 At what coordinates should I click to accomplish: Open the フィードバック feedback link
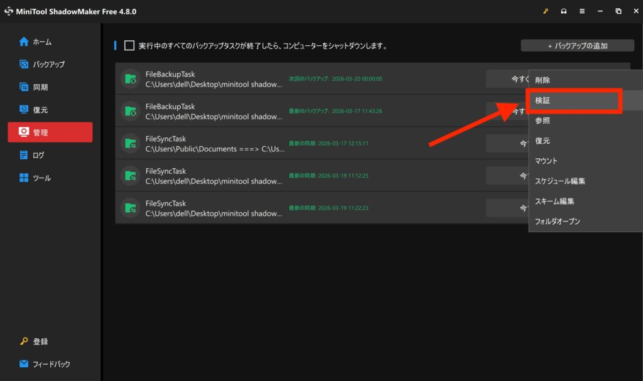pyautogui.click(x=50, y=364)
